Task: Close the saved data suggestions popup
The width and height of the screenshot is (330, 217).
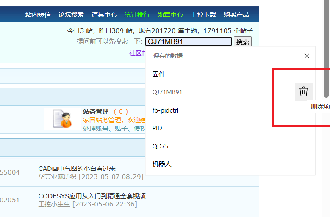Action: pos(307,56)
